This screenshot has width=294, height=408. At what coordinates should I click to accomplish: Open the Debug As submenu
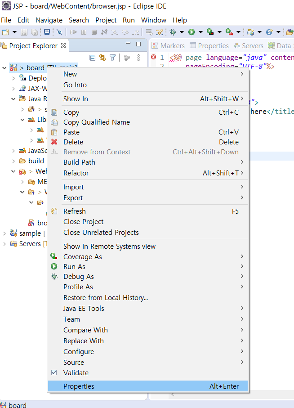tap(148, 276)
